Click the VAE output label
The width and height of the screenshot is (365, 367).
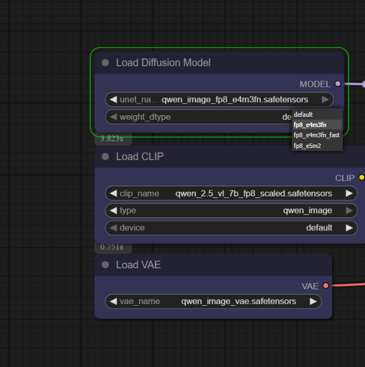(310, 286)
